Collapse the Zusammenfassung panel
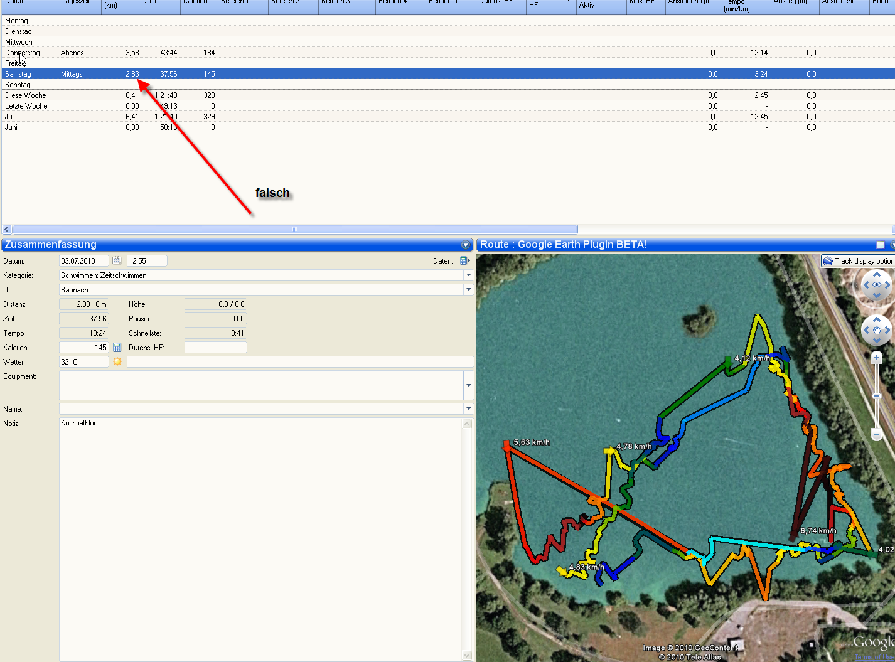The height and width of the screenshot is (662, 895). tap(466, 245)
